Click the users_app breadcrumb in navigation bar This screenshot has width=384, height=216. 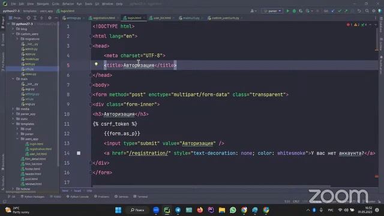tap(46, 11)
